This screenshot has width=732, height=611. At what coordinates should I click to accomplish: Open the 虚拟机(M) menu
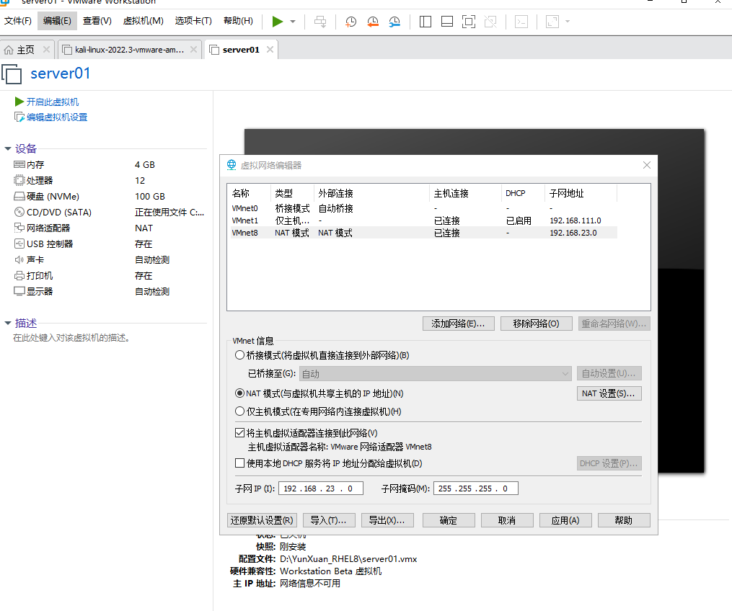tap(144, 21)
